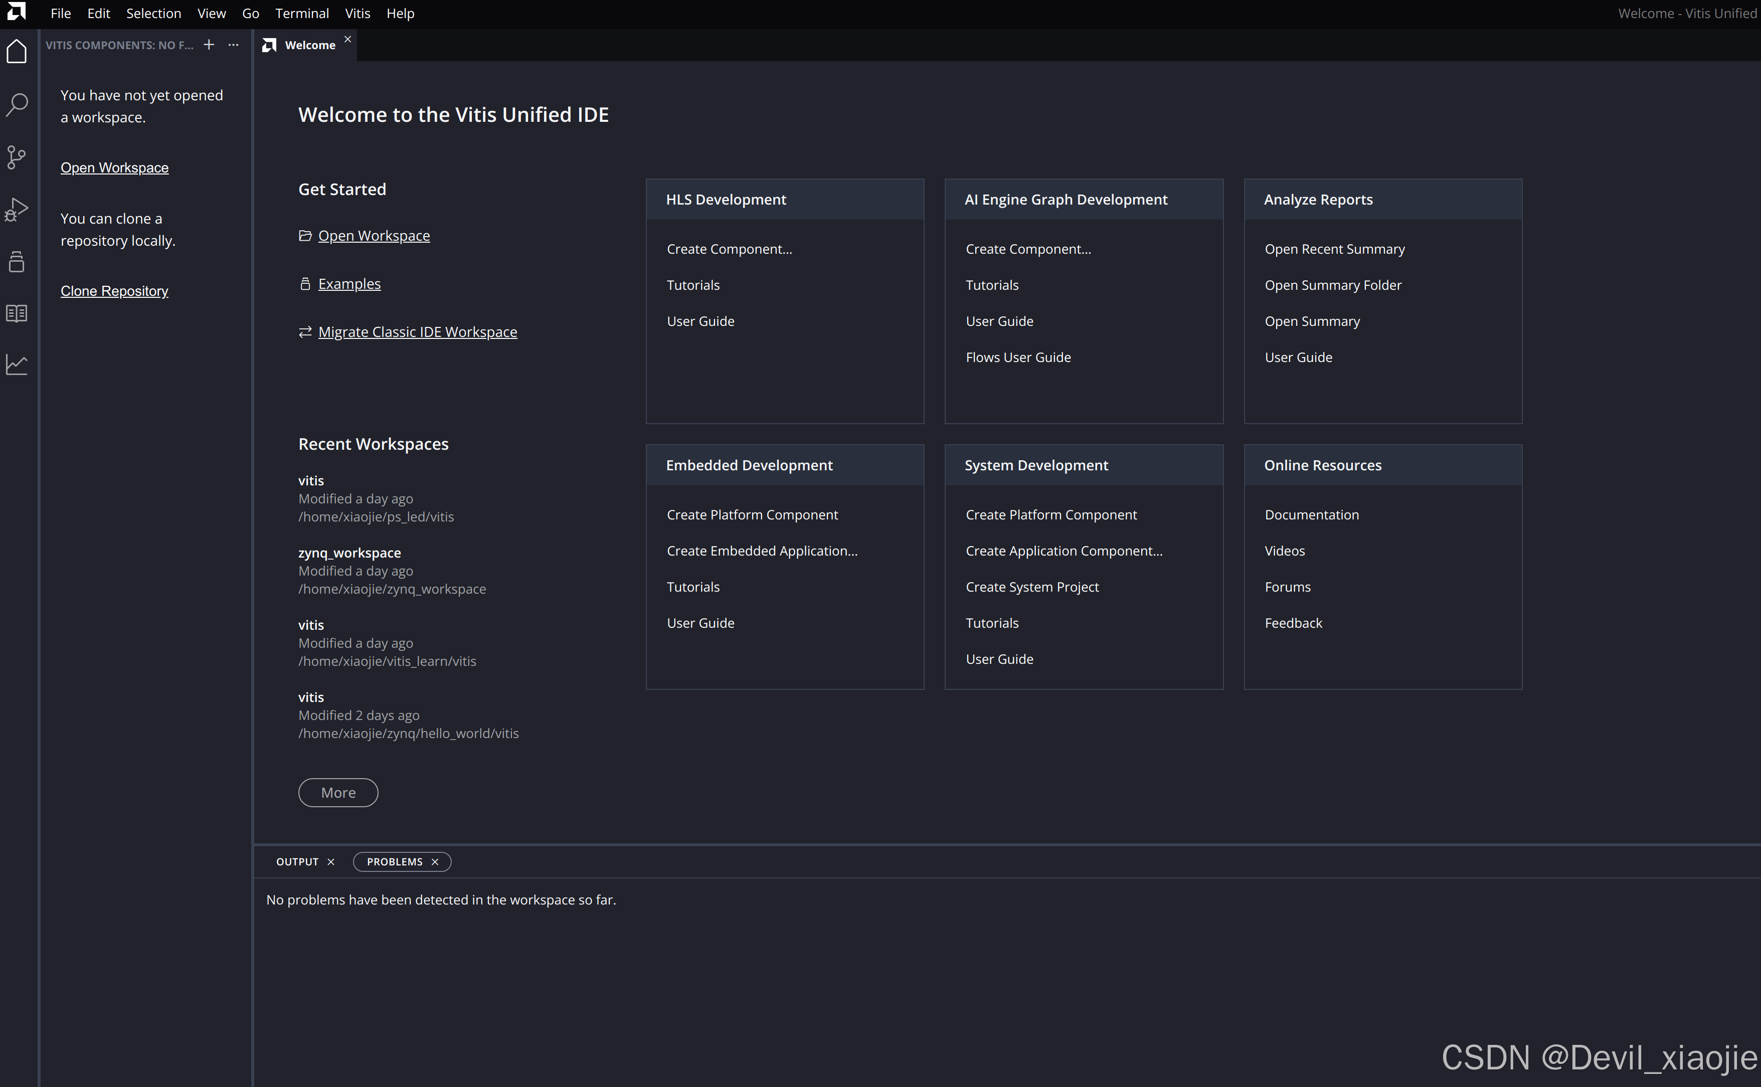Open recent workspace zynq_workspace

click(x=349, y=553)
